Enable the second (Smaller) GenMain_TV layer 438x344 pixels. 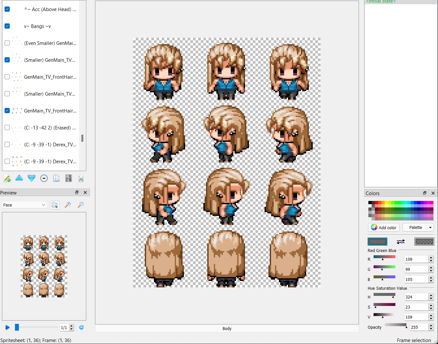(7, 94)
